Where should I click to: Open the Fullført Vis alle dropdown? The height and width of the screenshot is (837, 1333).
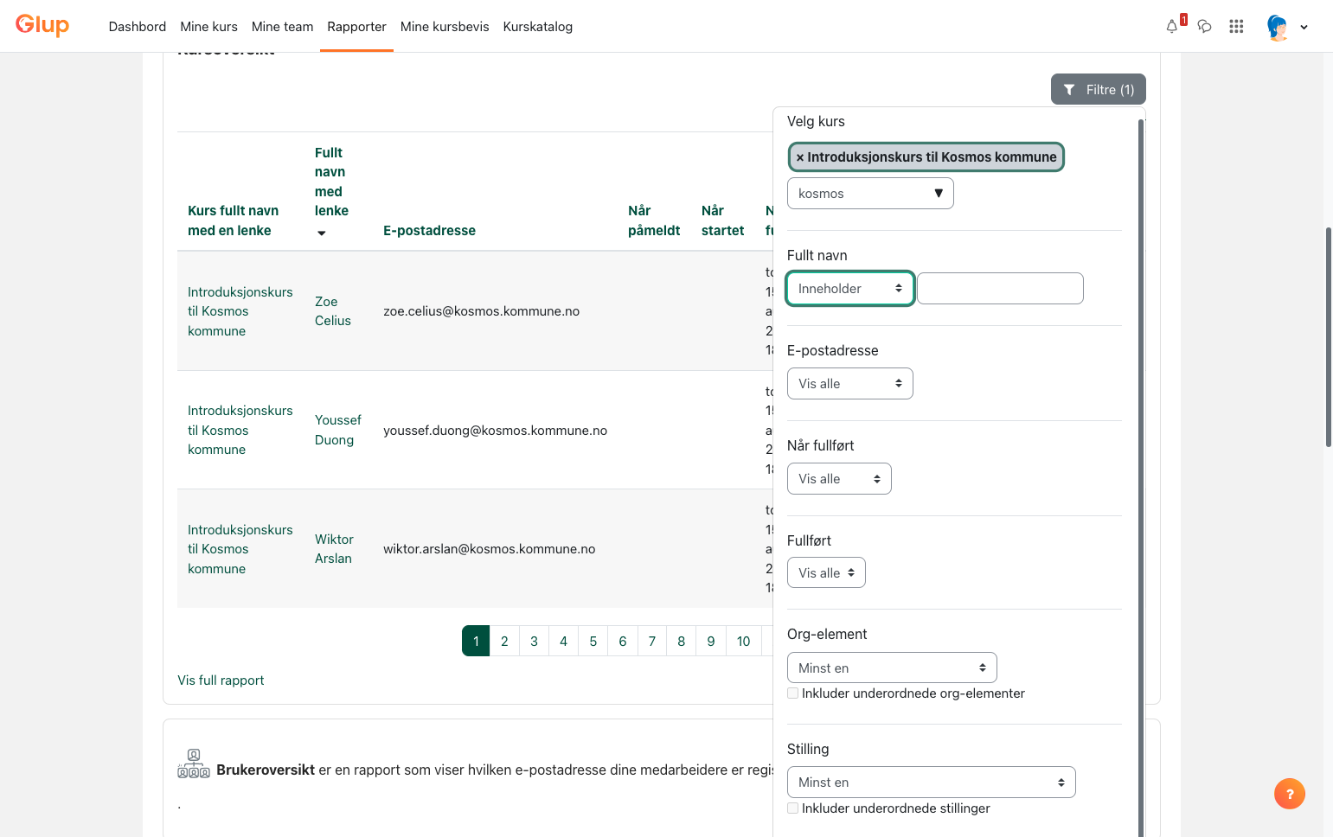[x=826, y=572]
